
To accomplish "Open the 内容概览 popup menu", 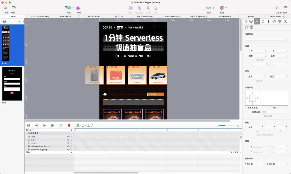I will [x=266, y=39].
